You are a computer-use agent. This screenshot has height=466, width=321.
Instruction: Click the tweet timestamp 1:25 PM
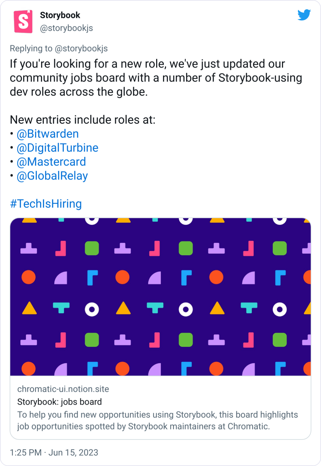coord(25,452)
